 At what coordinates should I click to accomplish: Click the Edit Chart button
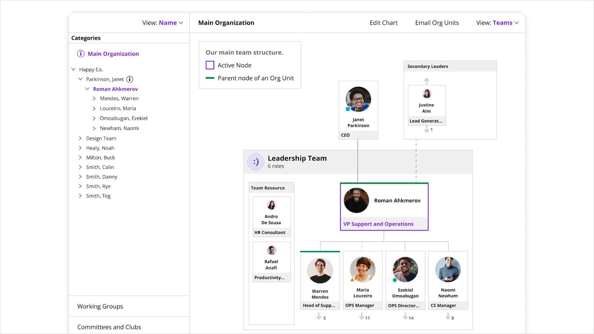(x=384, y=23)
